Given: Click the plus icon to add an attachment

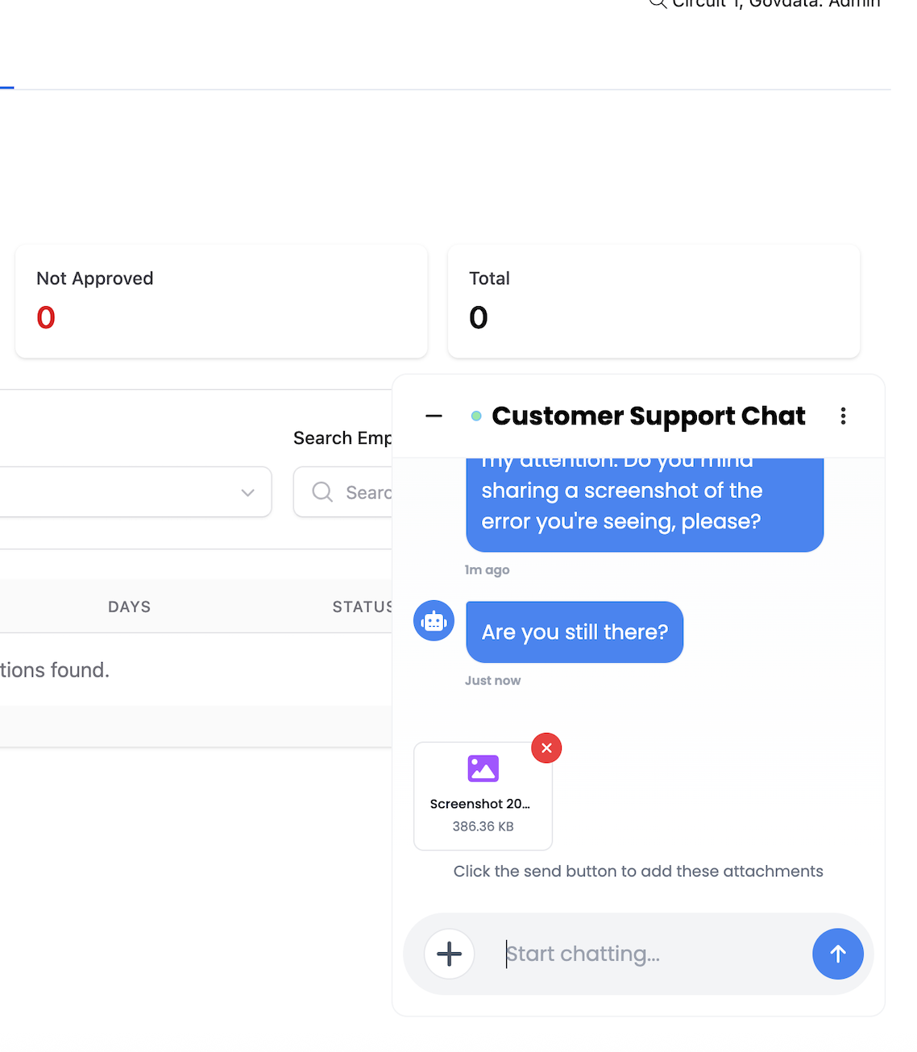Looking at the screenshot, I should point(449,954).
